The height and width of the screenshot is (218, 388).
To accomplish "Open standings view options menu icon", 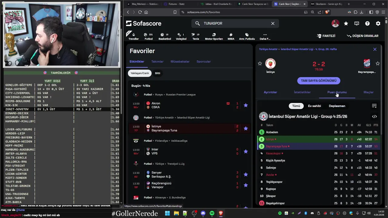I will [x=374, y=106].
